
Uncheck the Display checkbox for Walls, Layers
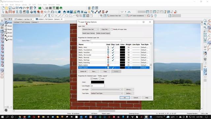click(x=92, y=79)
